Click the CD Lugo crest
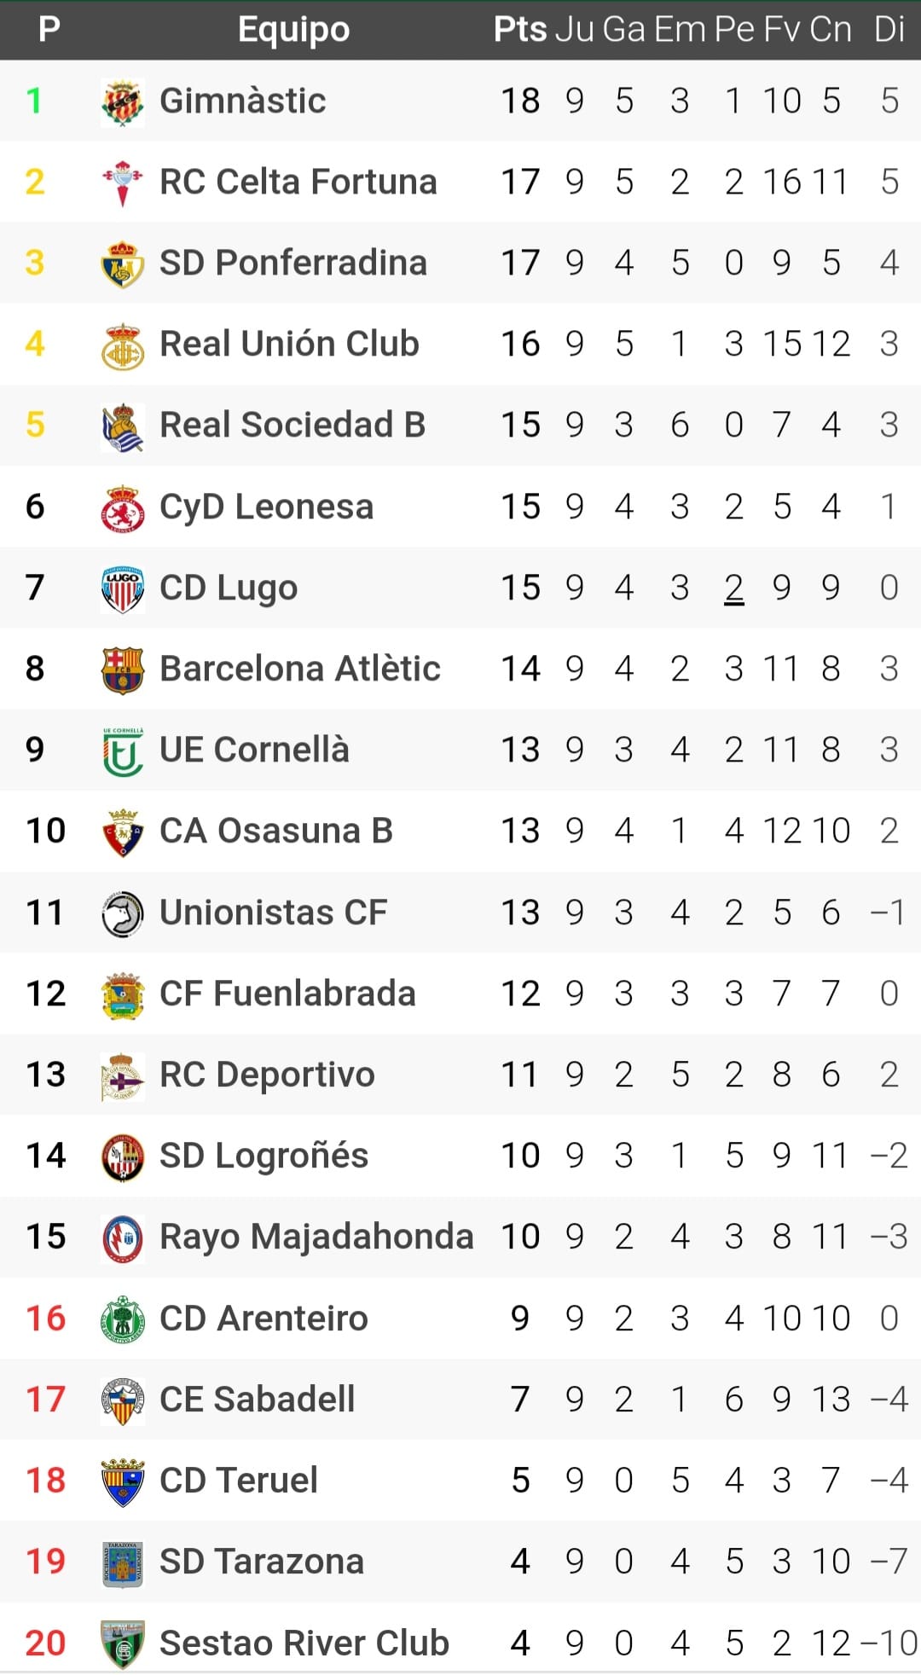921x1675 pixels. click(x=122, y=588)
